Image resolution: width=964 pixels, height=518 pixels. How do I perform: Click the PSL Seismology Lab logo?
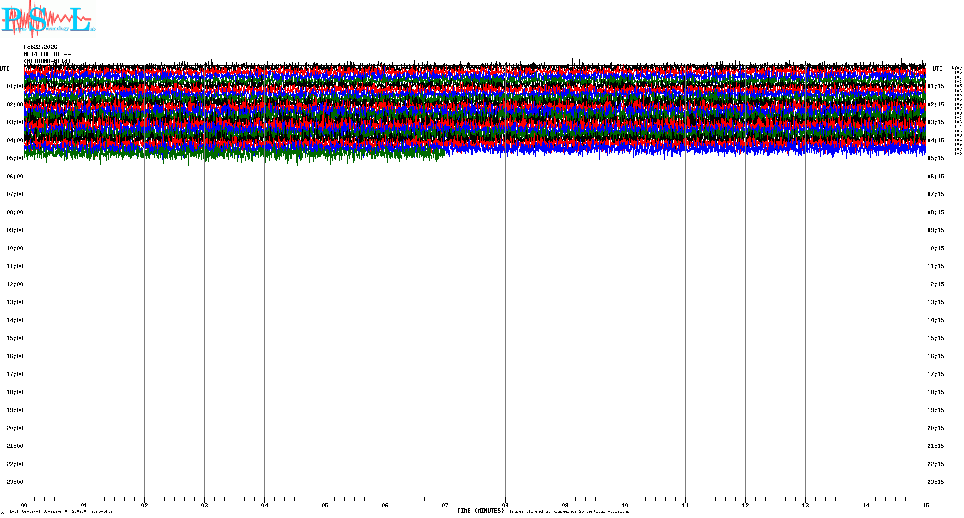pos(48,18)
